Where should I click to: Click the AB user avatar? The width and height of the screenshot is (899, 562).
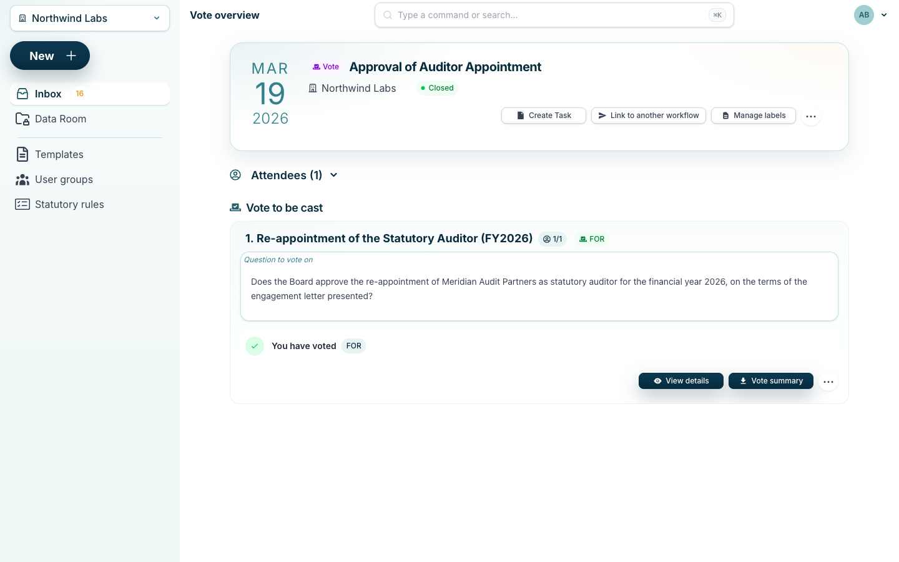[x=864, y=15]
